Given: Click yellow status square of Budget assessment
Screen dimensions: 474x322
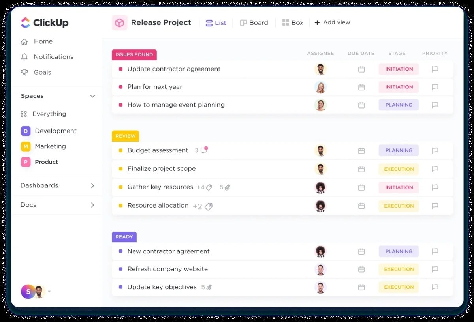Looking at the screenshot, I should pos(121,150).
